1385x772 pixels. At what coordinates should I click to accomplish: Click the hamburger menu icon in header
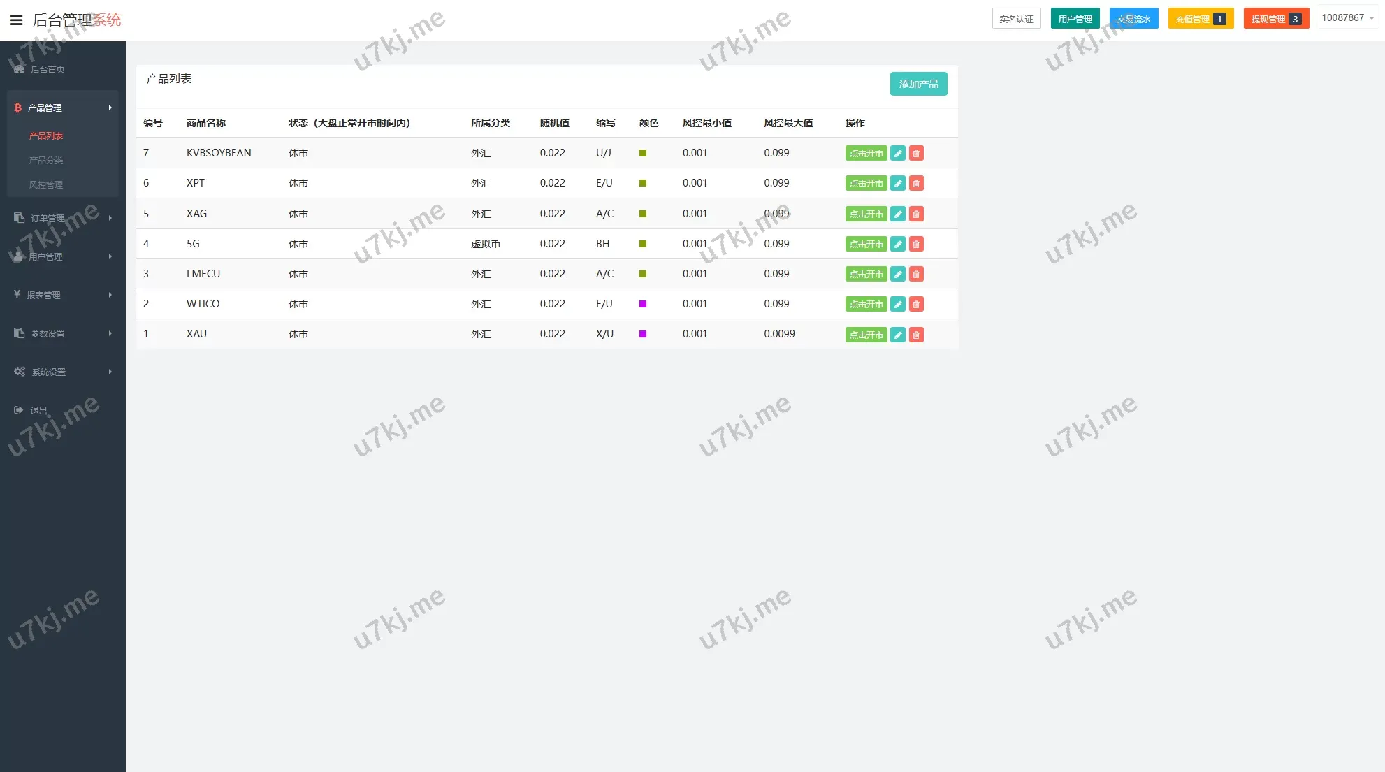click(16, 20)
